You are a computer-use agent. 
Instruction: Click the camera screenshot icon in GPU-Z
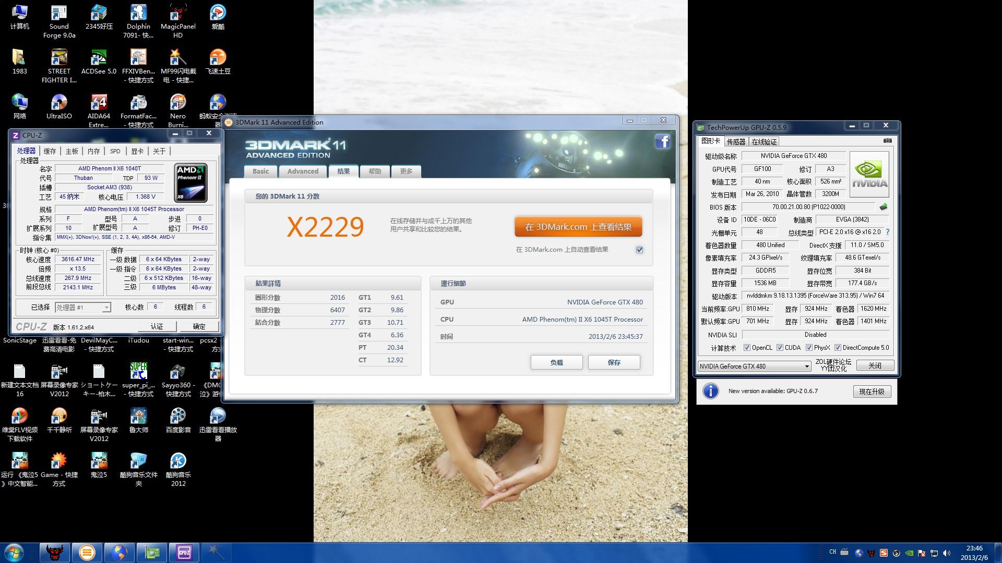pyautogui.click(x=887, y=141)
